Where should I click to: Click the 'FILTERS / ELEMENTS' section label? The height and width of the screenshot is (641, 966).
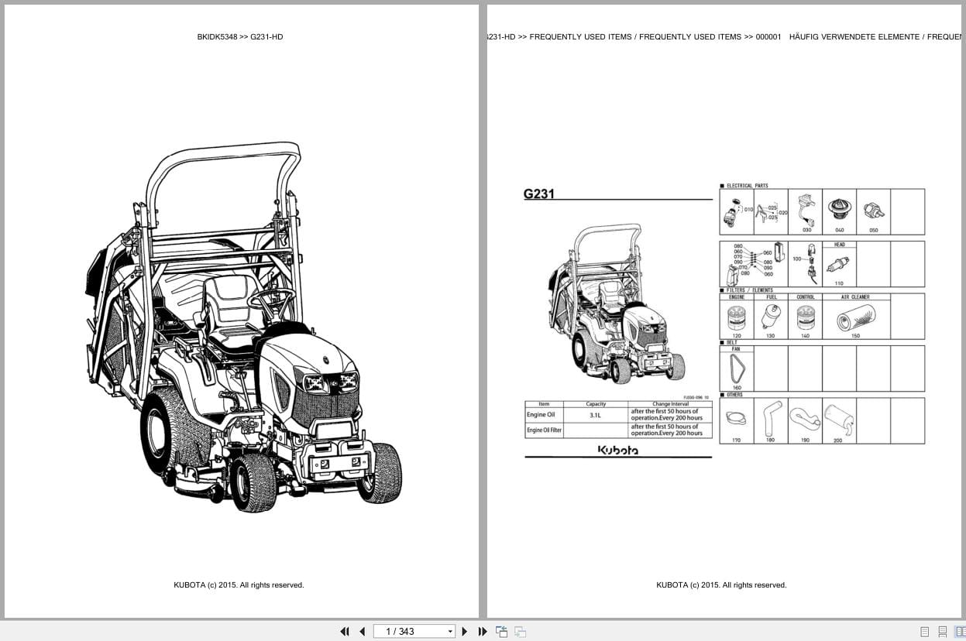(x=749, y=290)
